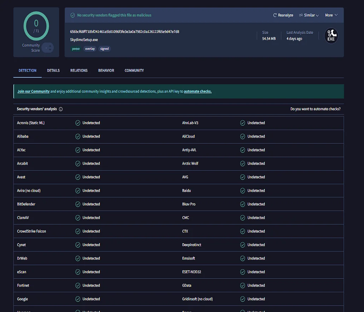Expand the Similar dropdown
Viewport: 364px width, 312px height.
(x=309, y=15)
